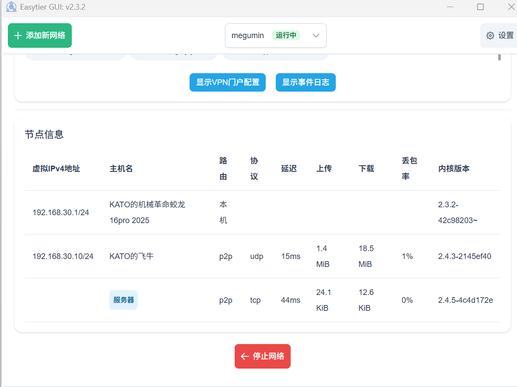Show VPN portal config with 显示VPN门户配置
517x387 pixels.
[x=228, y=82]
